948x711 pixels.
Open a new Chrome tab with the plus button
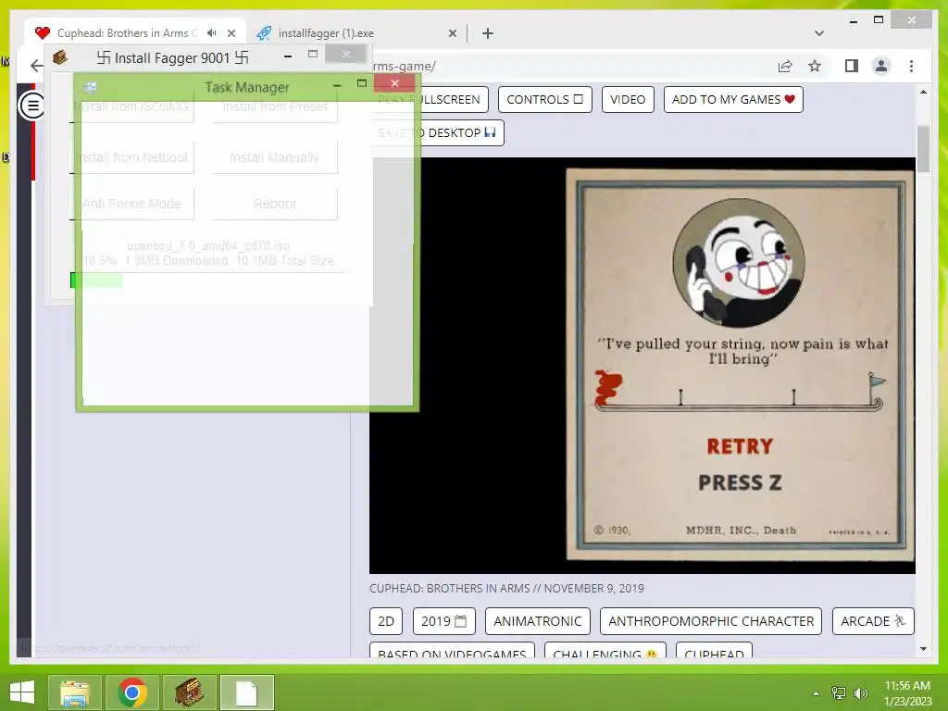pos(487,33)
